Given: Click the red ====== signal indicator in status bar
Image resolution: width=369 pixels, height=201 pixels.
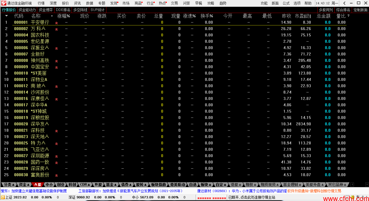Looking at the screenshot, I should pos(211,198).
